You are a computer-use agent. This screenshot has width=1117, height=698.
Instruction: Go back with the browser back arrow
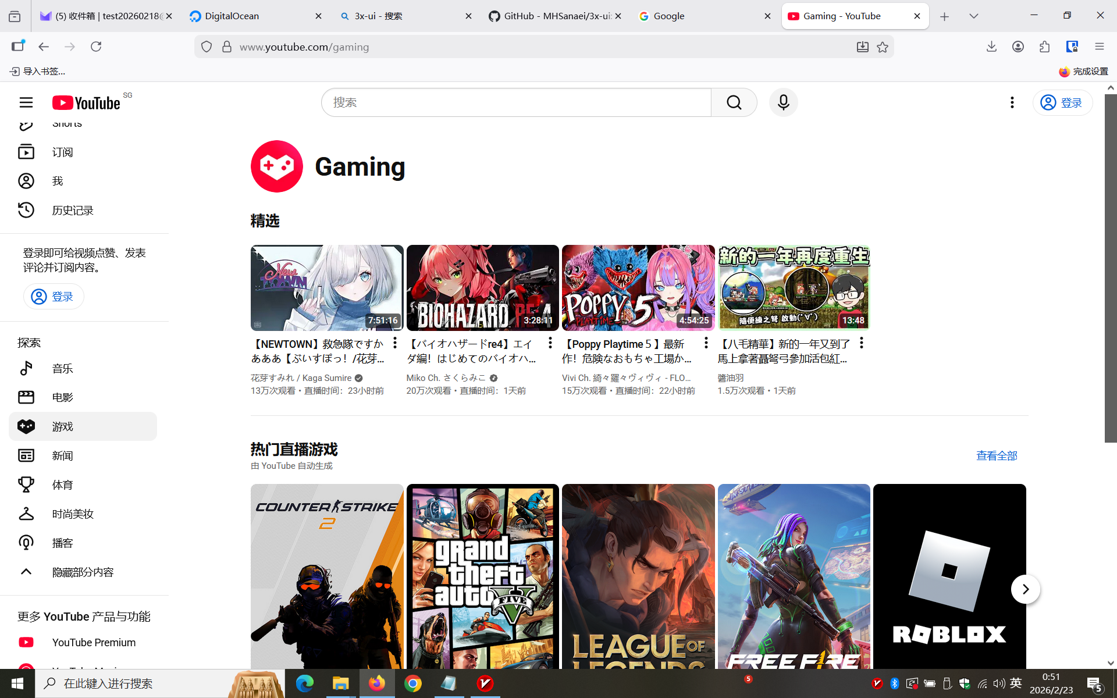44,47
